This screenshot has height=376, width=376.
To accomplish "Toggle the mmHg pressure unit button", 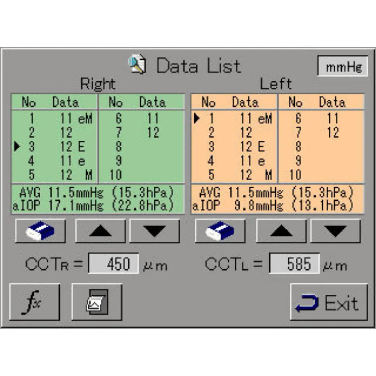I will [x=342, y=66].
